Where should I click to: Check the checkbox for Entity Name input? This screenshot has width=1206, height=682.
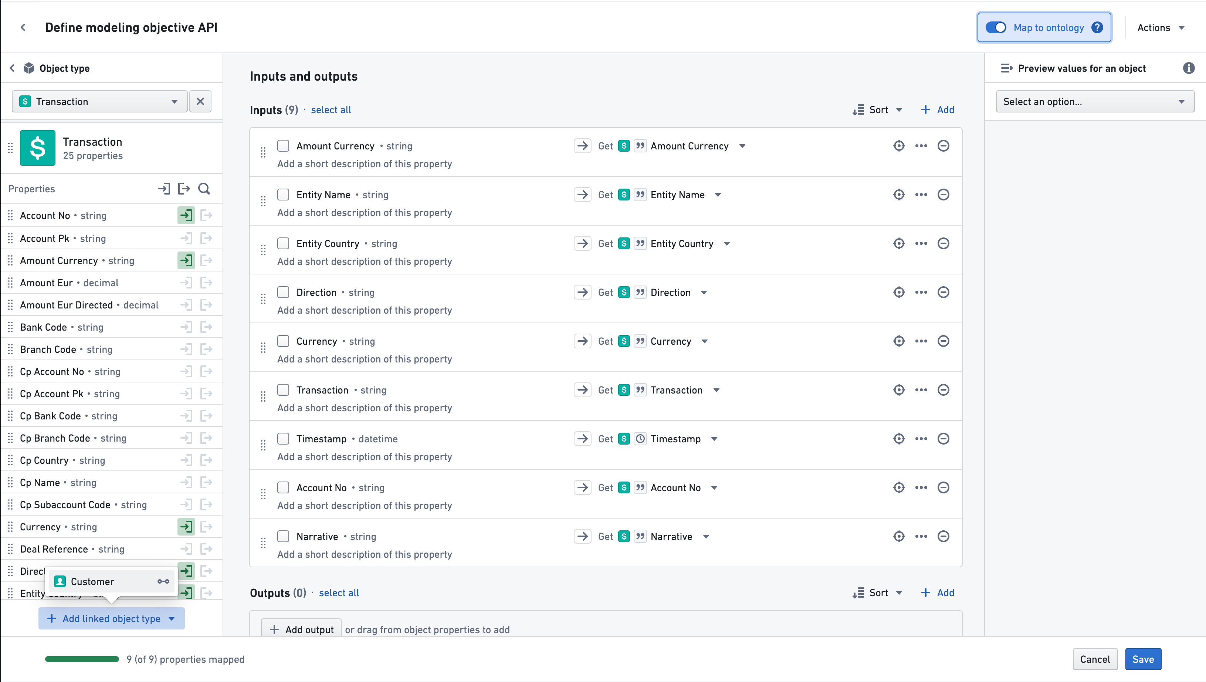283,194
